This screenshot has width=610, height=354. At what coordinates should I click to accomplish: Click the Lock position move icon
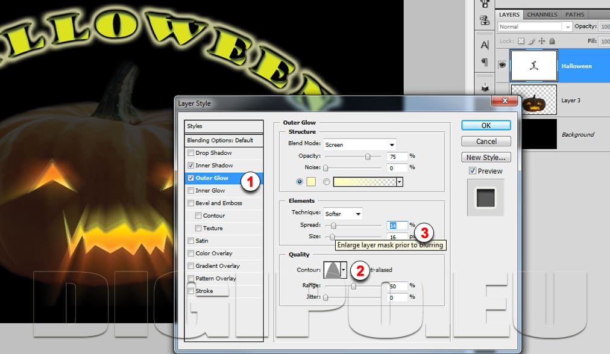click(x=541, y=41)
